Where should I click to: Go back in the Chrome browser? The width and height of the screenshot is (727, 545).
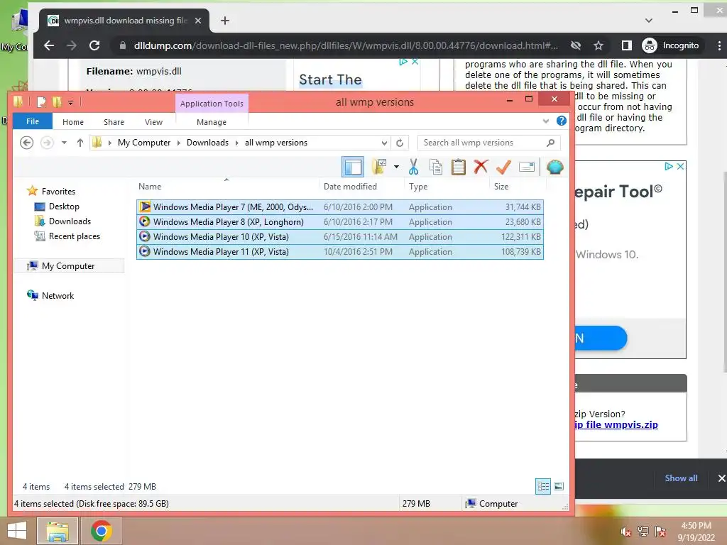(x=49, y=45)
